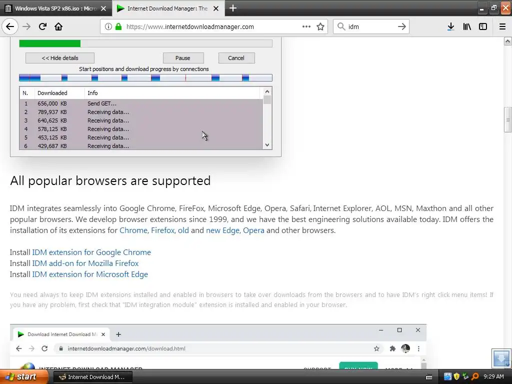Click the 9:29 AM taskbar clock
This screenshot has height=384, width=512.
click(493, 376)
